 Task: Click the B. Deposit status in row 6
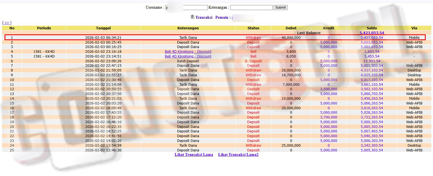[x=253, y=61]
